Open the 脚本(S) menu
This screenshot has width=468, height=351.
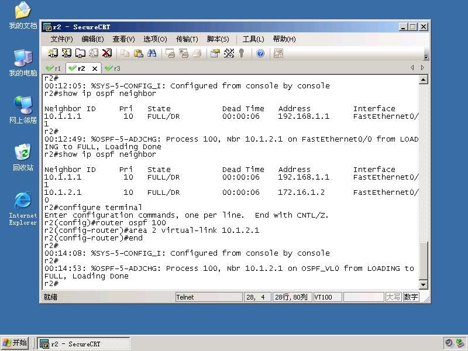218,39
